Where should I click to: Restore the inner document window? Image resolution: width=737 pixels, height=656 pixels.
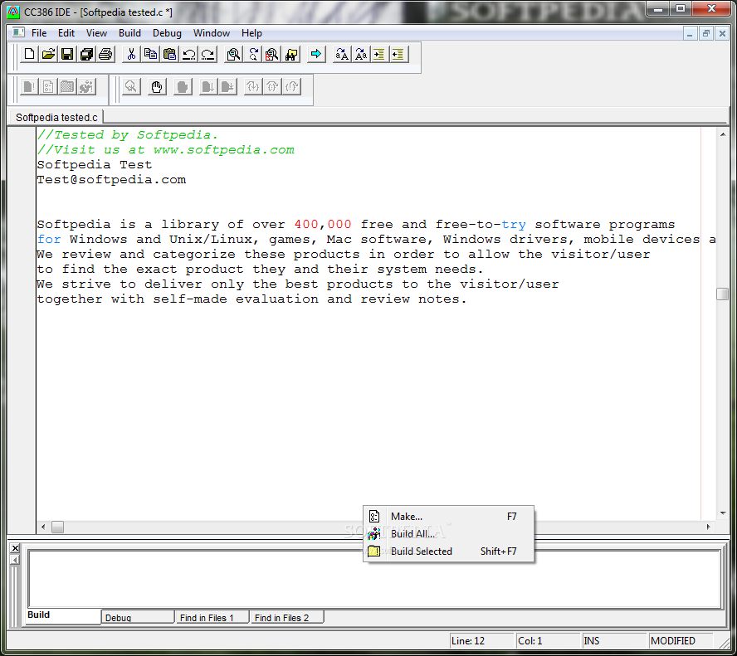[706, 33]
